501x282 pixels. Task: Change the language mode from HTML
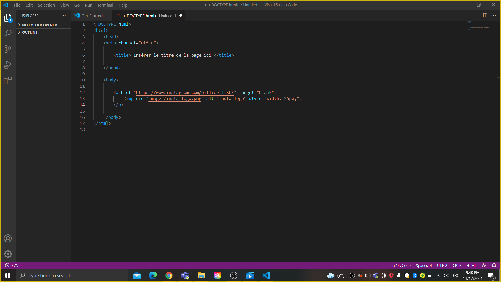[471, 265]
